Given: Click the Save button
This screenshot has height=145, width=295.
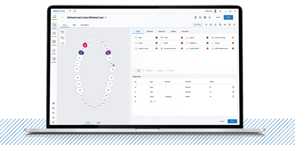Looking at the screenshot, I should pyautogui.click(x=232, y=121).
